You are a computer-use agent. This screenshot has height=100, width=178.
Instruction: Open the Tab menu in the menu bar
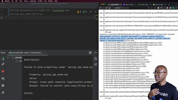[x=45, y=1]
